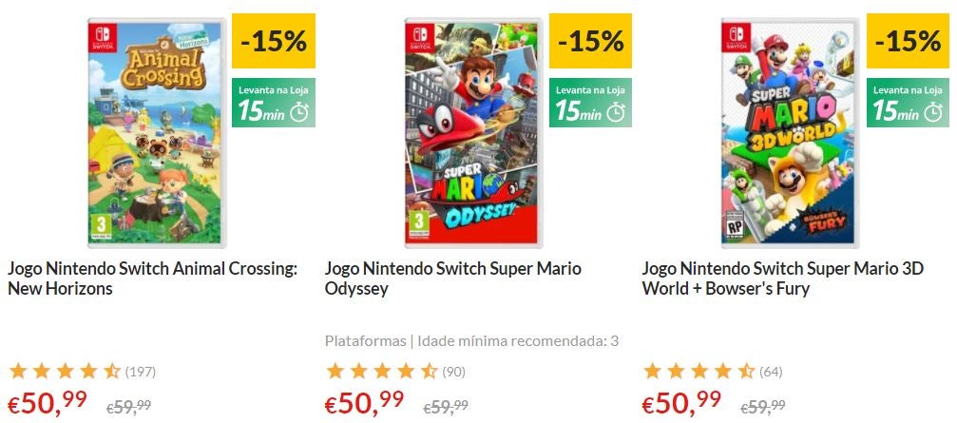957x423 pixels.
Task: Open Jogo Nintendo Switch Animal Crossing: New Horizons title
Action: [153, 279]
